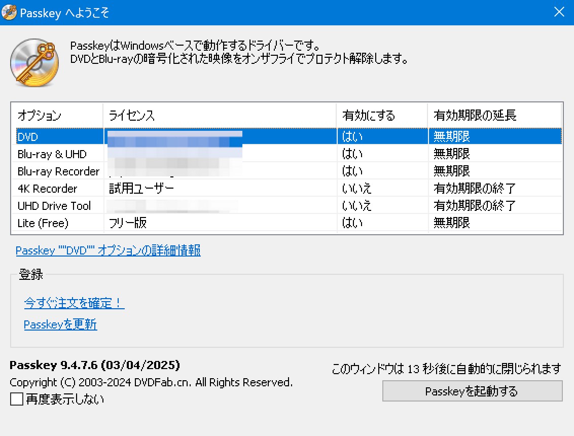Select the Blu-ray & UHD option row

pos(289,154)
